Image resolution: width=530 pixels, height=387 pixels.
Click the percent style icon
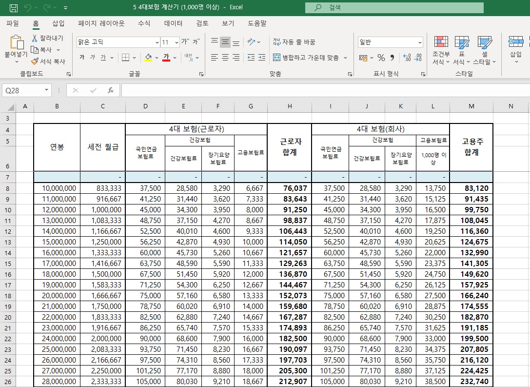(381, 58)
